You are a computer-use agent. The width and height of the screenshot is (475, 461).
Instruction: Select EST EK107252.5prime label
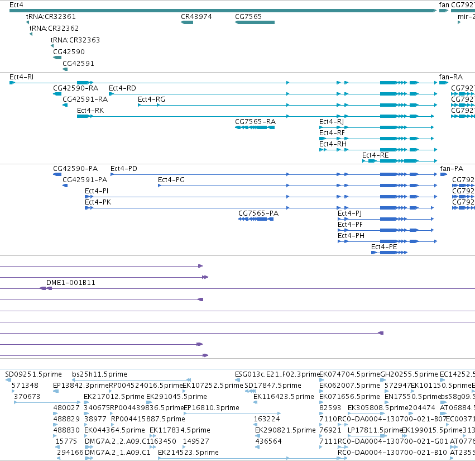pos(213,386)
